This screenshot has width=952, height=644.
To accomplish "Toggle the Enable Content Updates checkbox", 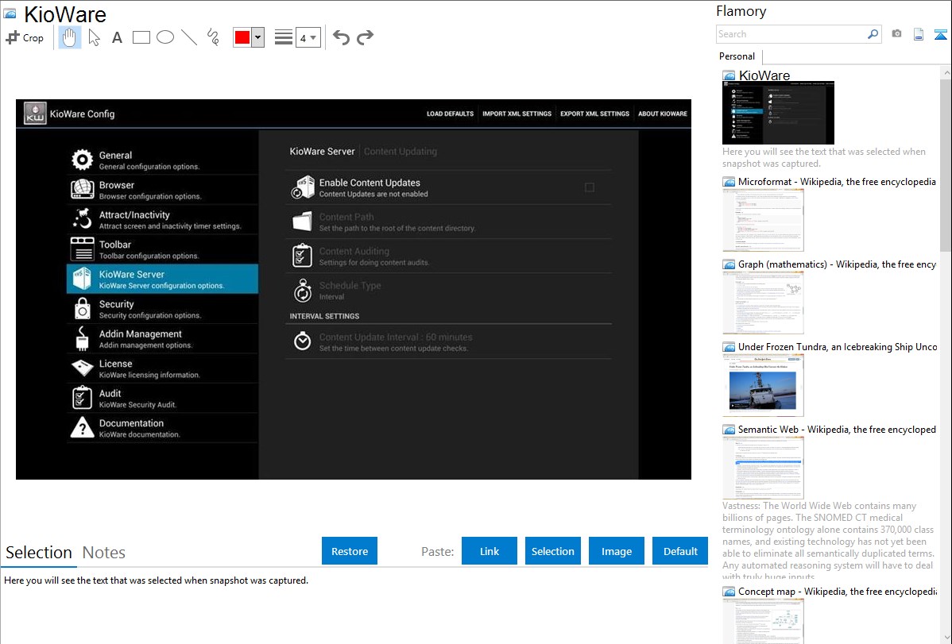I will 590,187.
